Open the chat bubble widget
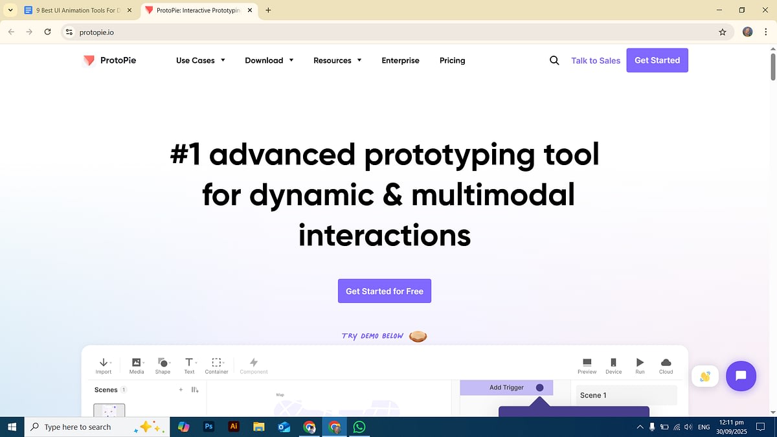The width and height of the screenshot is (777, 437). [x=741, y=376]
